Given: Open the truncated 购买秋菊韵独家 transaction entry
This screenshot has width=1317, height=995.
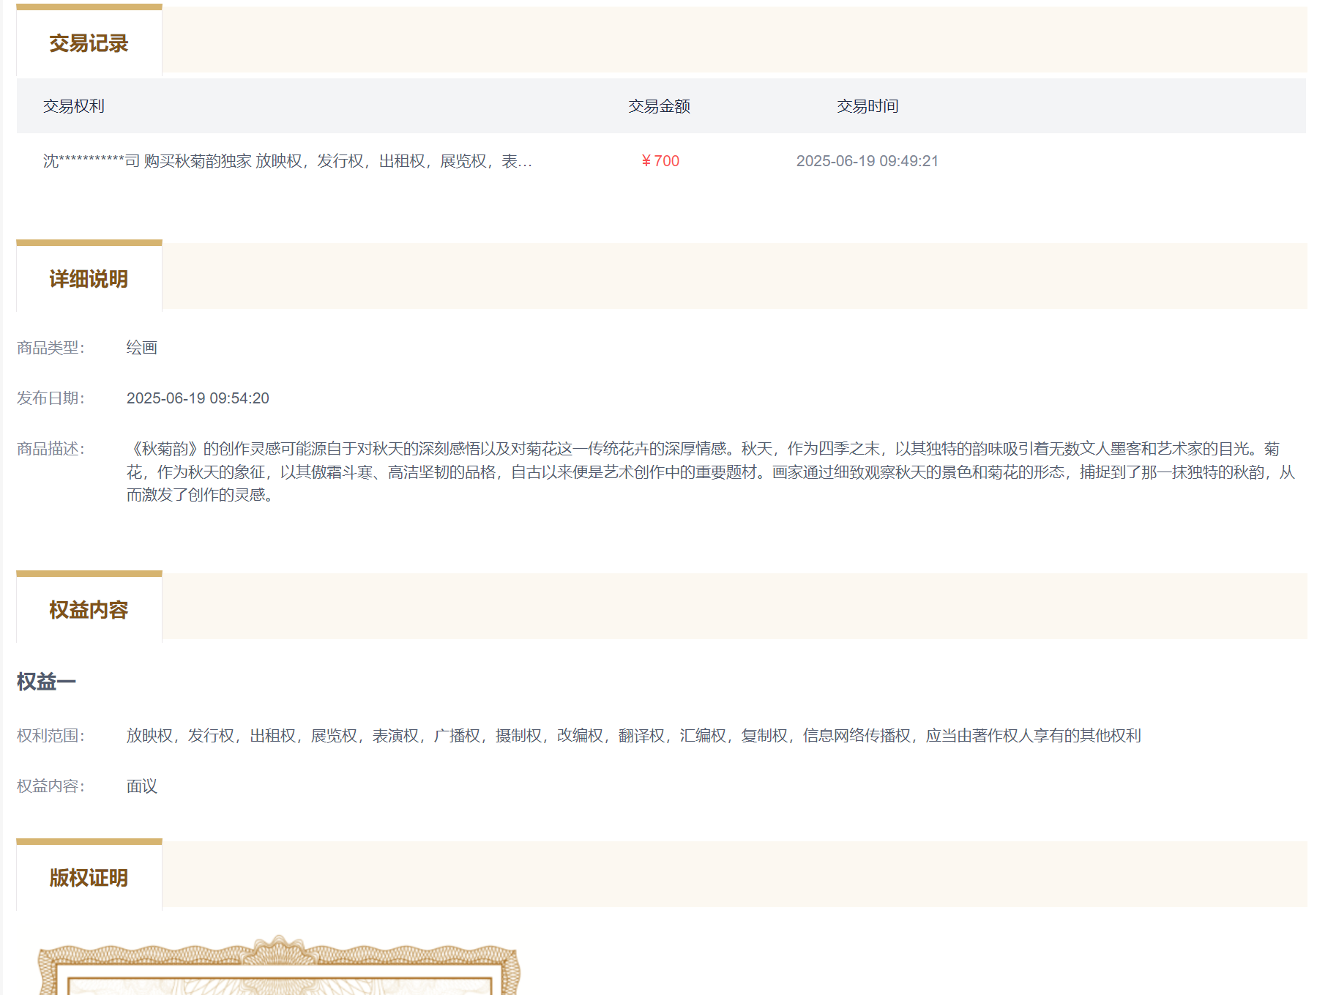Looking at the screenshot, I should 287,161.
